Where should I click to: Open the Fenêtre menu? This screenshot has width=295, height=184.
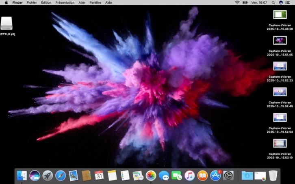click(x=95, y=2)
